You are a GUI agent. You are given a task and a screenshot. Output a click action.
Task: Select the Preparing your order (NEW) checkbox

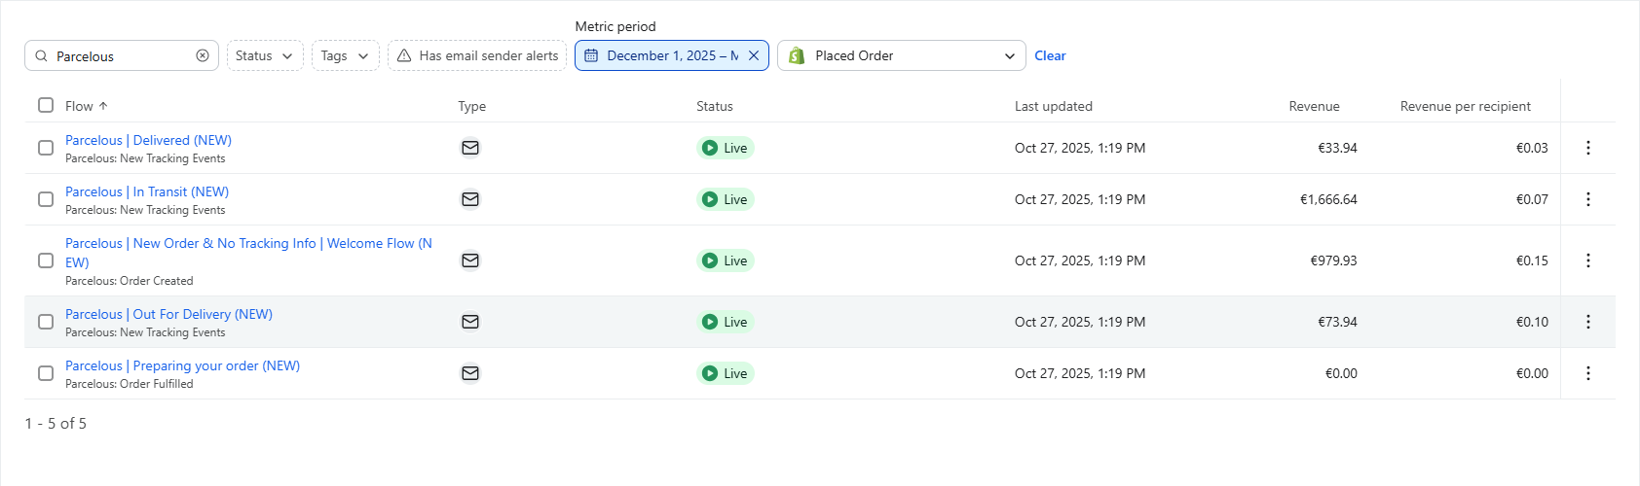pos(46,373)
